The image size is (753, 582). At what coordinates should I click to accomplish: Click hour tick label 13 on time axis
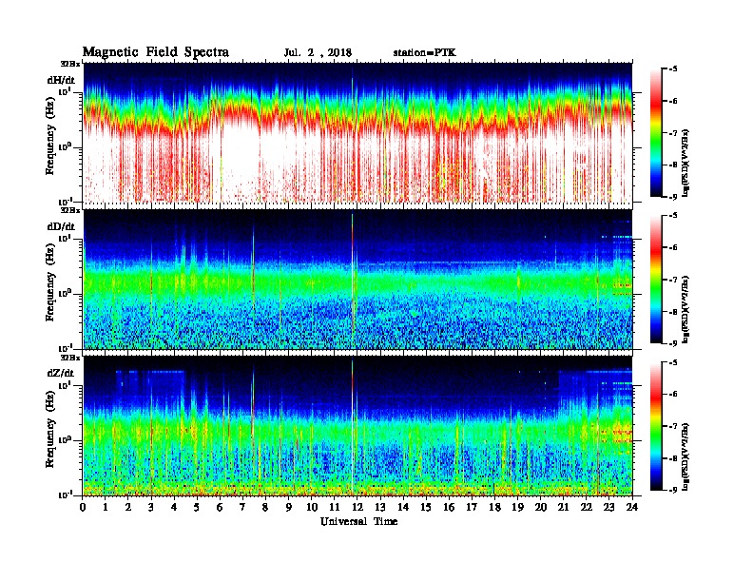pyautogui.click(x=380, y=507)
